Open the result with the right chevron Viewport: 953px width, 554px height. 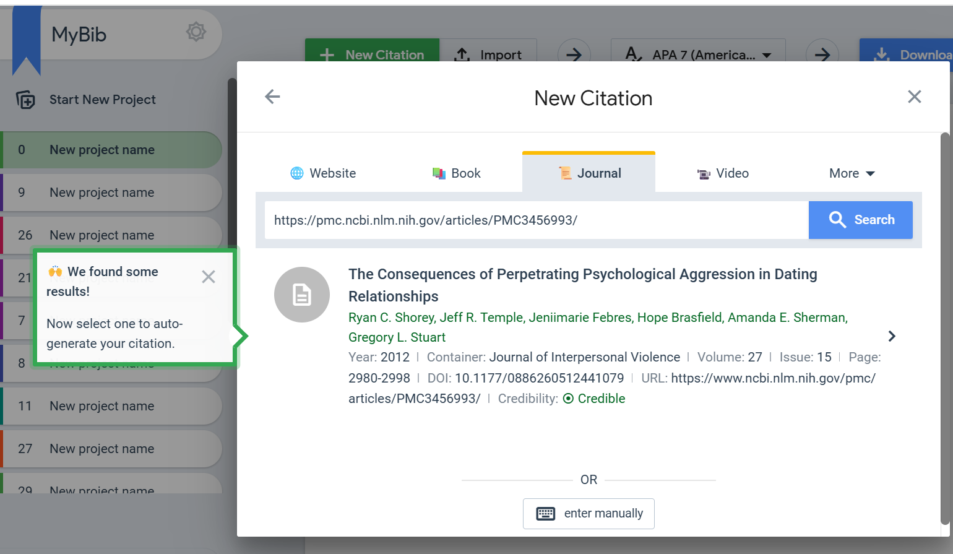(892, 336)
